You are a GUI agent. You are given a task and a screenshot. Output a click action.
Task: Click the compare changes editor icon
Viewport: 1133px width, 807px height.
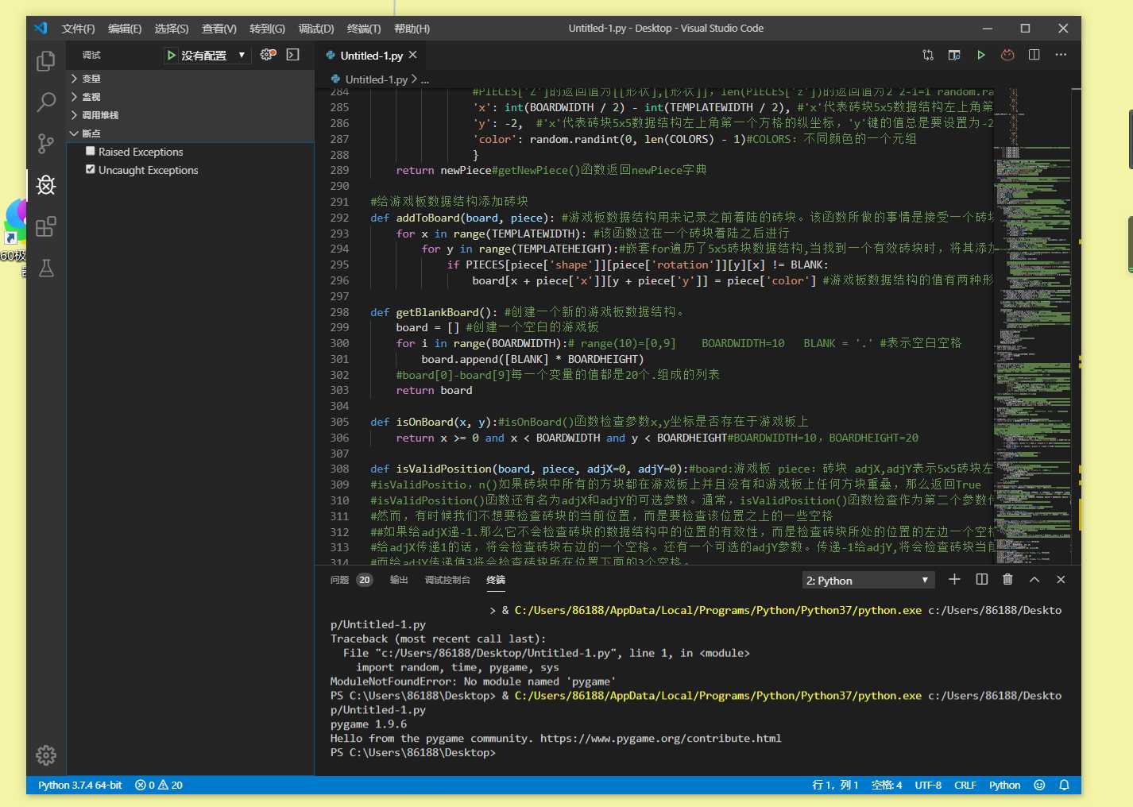(928, 55)
